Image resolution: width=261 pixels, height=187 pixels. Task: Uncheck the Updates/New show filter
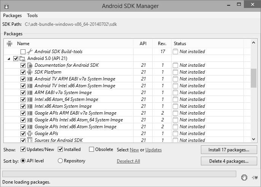click(23, 149)
